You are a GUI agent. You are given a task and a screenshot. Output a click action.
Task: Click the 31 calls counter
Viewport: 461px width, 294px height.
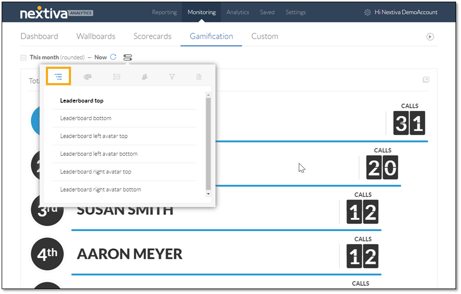click(x=409, y=123)
